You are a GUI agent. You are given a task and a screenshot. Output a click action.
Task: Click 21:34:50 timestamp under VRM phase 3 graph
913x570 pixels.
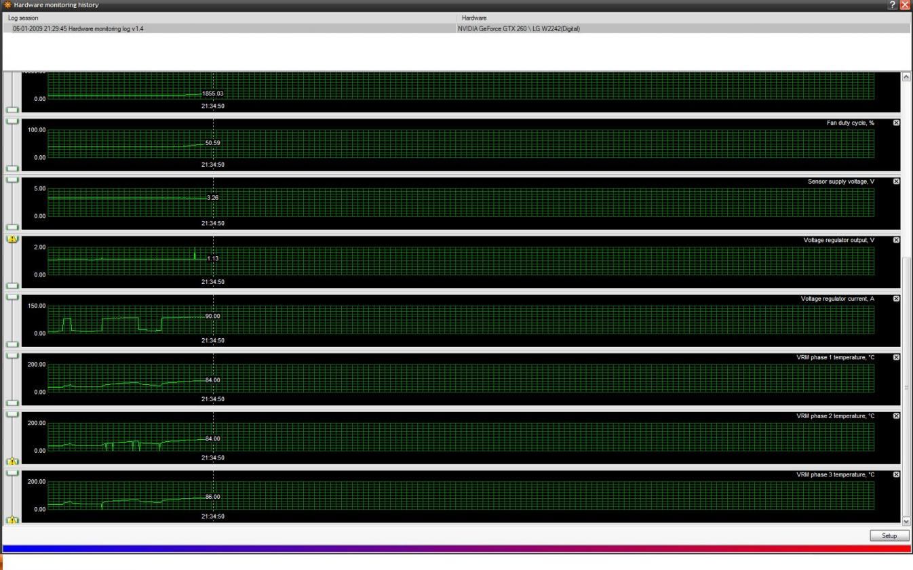[213, 516]
